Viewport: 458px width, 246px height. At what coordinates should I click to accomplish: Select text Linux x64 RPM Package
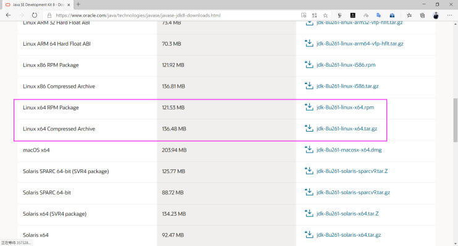click(51, 108)
